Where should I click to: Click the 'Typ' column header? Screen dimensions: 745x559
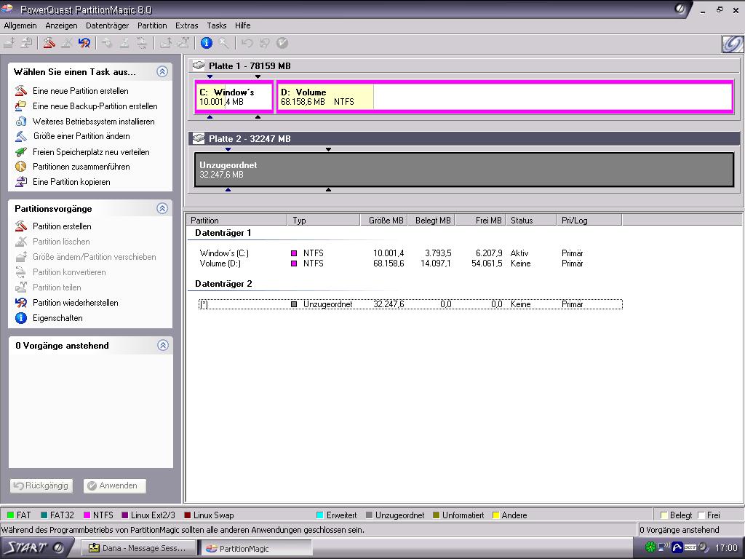point(324,220)
